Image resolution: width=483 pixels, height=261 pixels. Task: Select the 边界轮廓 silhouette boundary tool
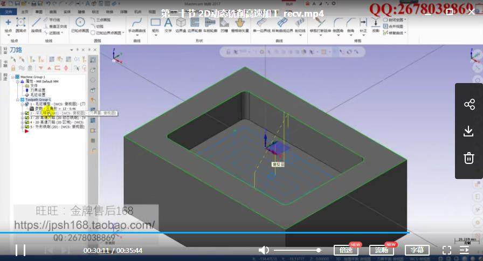click(x=195, y=25)
